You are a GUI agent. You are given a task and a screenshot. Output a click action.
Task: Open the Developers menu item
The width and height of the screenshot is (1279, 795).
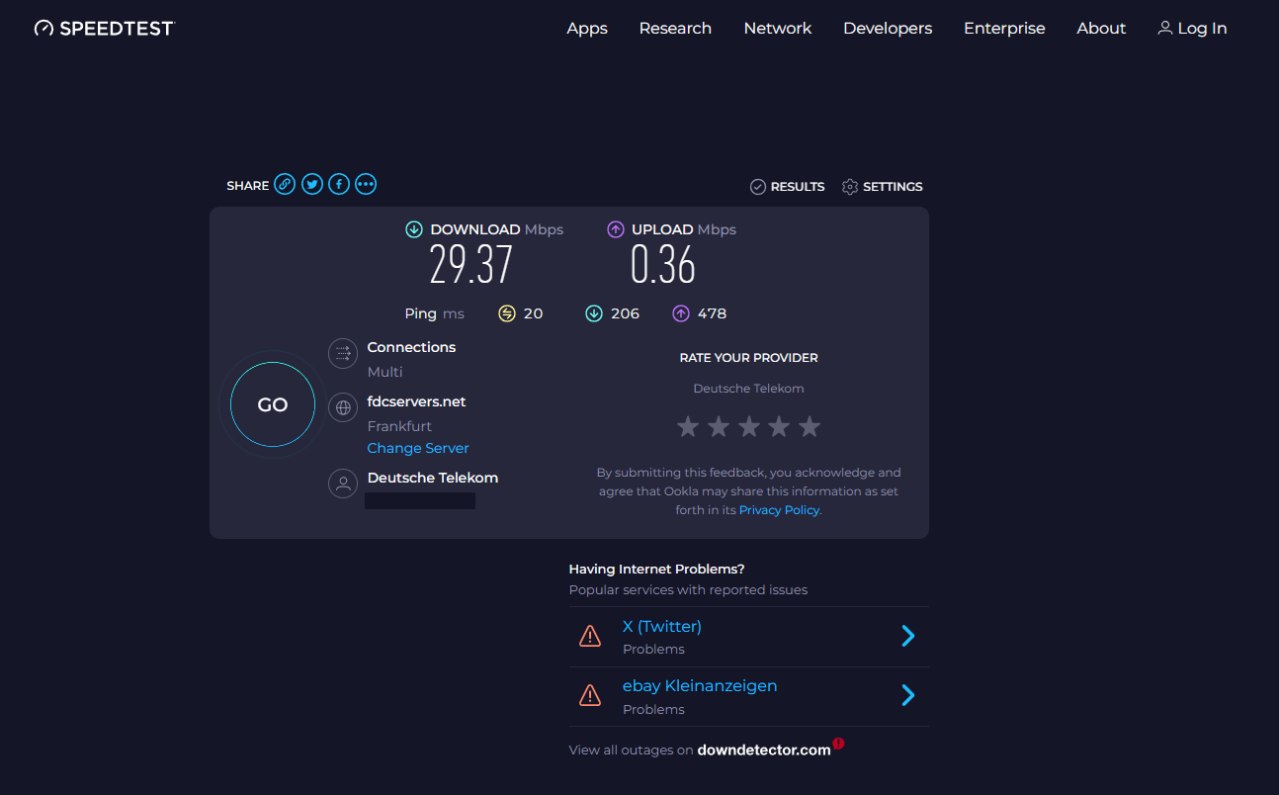tap(887, 28)
